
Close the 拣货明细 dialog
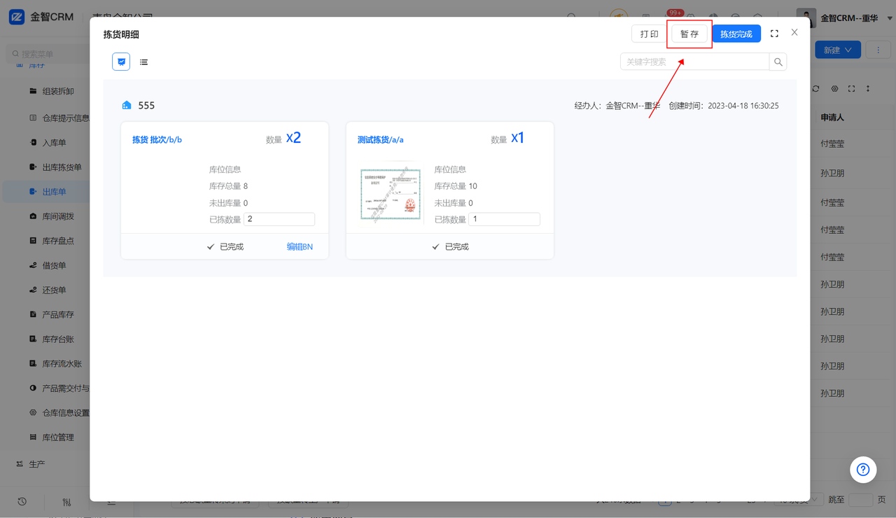[x=794, y=32]
